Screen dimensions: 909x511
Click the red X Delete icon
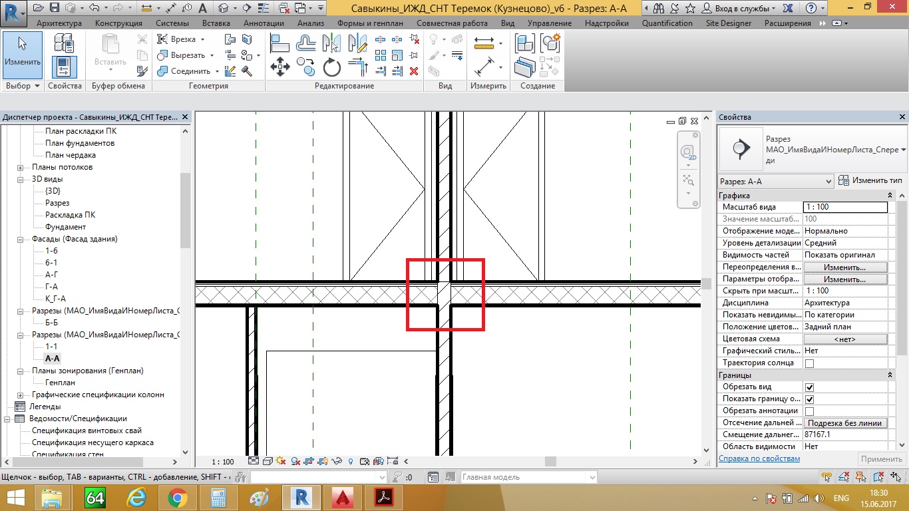414,71
